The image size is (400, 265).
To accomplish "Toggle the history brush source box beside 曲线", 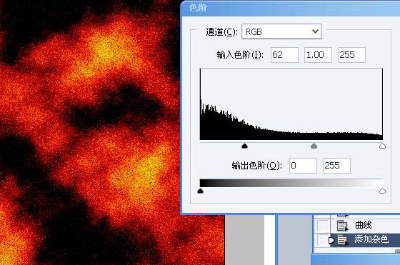I will point(322,226).
